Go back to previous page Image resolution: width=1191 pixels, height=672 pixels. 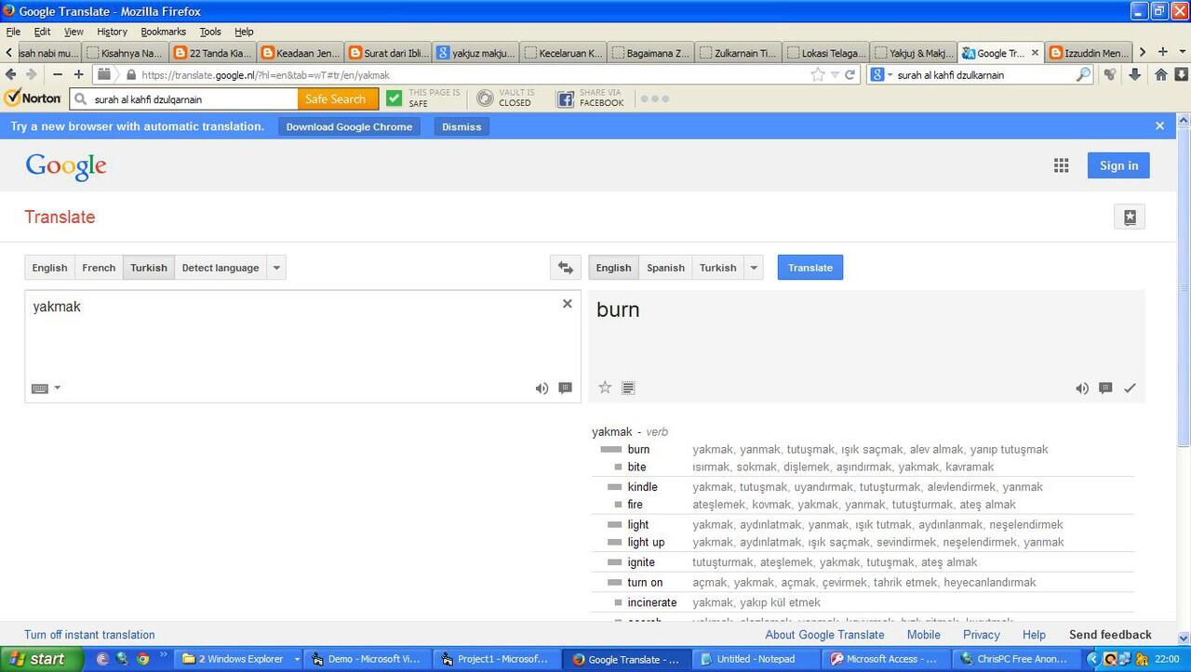pyautogui.click(x=10, y=74)
